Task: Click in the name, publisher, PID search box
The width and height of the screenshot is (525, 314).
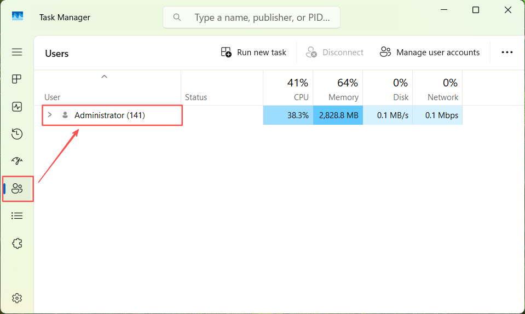Action: pyautogui.click(x=251, y=17)
